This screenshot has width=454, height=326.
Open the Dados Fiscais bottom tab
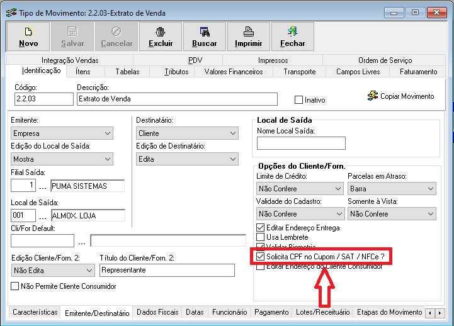point(157,312)
